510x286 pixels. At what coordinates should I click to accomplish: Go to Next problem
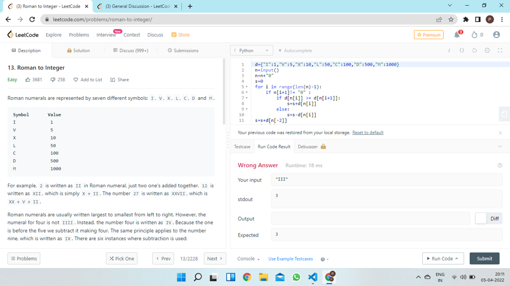tap(215, 259)
